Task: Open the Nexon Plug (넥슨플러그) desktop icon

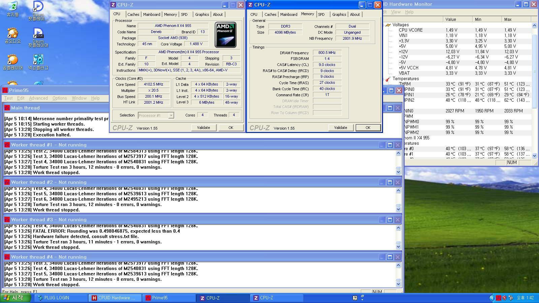Action: (x=38, y=62)
